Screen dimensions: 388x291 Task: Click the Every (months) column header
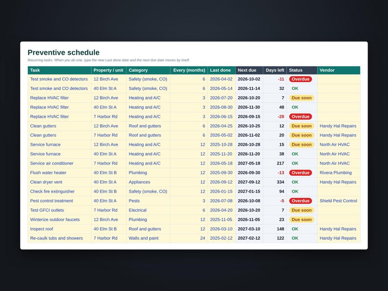189,70
